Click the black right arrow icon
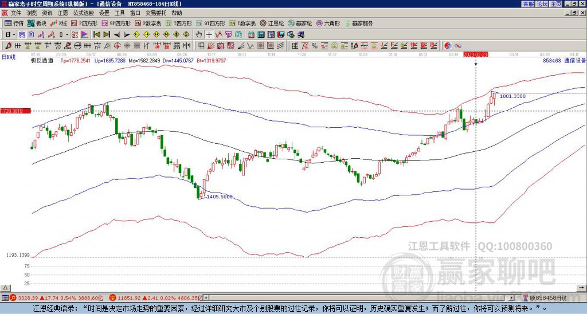This screenshot has width=587, height=314. [127, 35]
